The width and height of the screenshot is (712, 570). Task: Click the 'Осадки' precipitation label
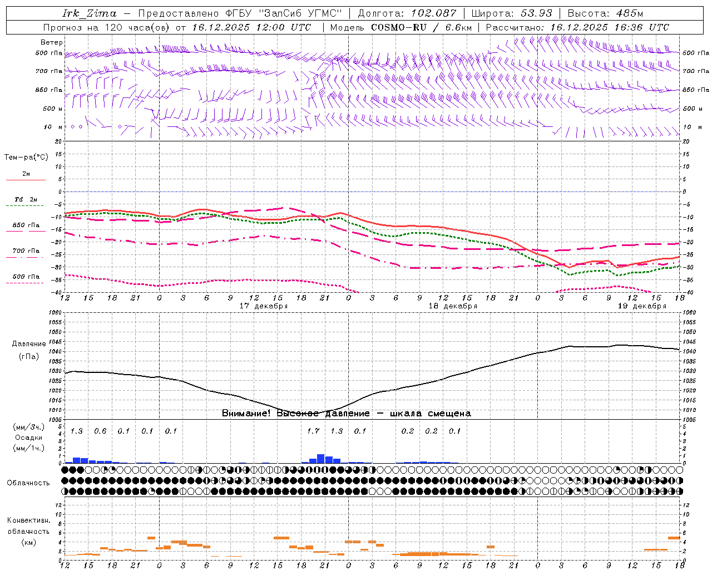29,438
